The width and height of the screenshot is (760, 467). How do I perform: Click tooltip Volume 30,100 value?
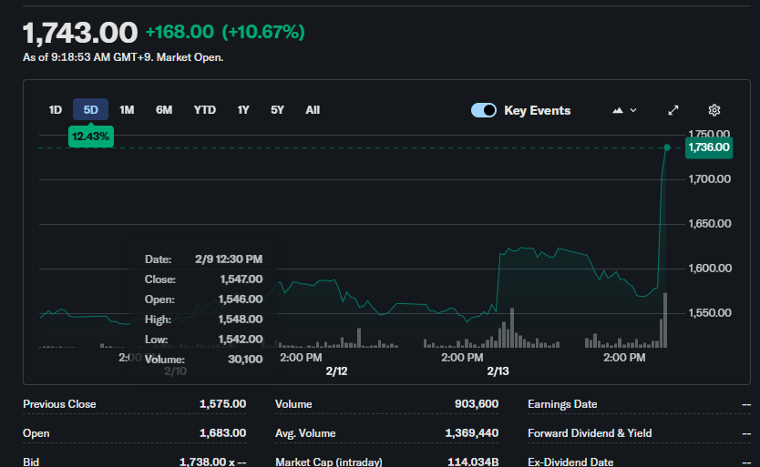point(245,360)
